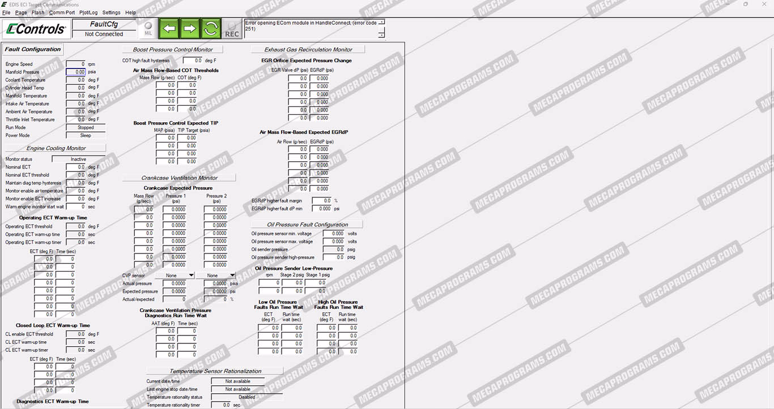774x409 pixels.
Task: Open the Plot/Log menu
Action: tap(88, 12)
